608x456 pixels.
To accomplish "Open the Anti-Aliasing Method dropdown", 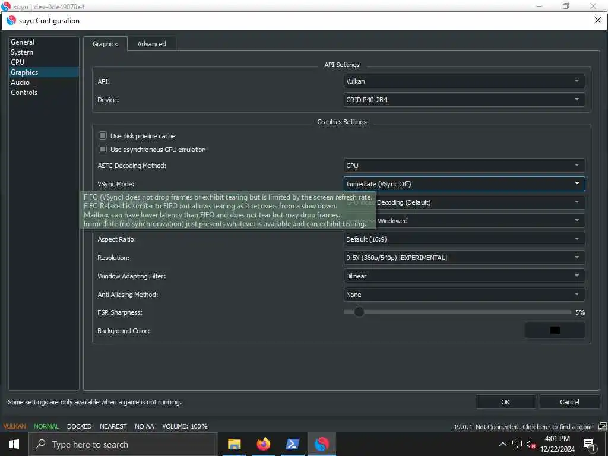I will [464, 294].
